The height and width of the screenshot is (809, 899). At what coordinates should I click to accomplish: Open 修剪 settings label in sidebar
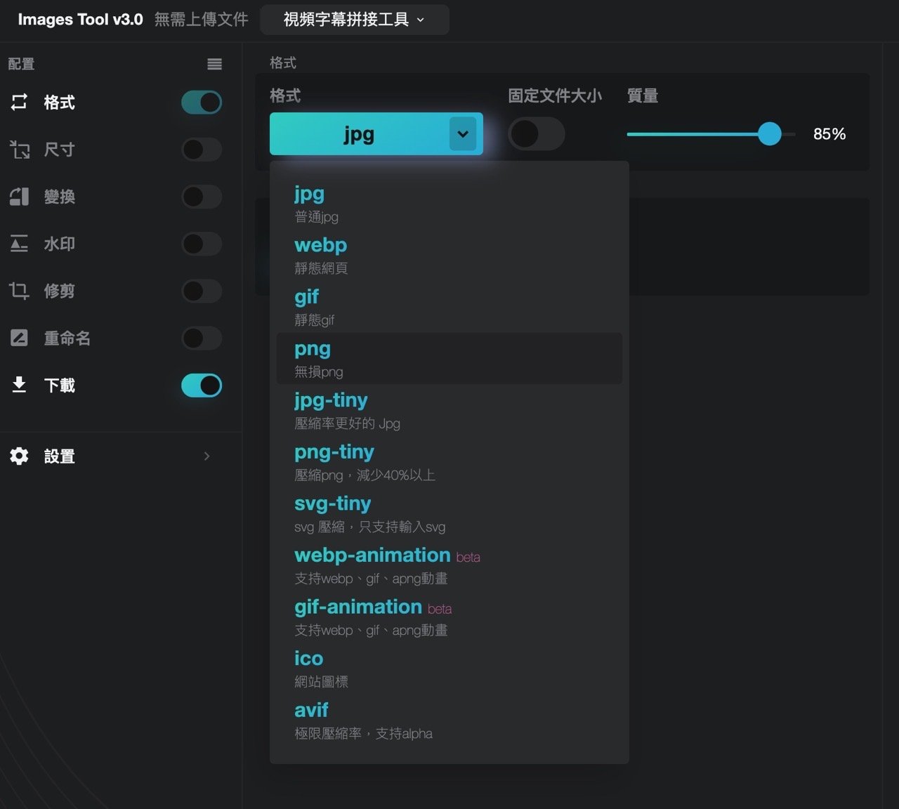[x=60, y=291]
